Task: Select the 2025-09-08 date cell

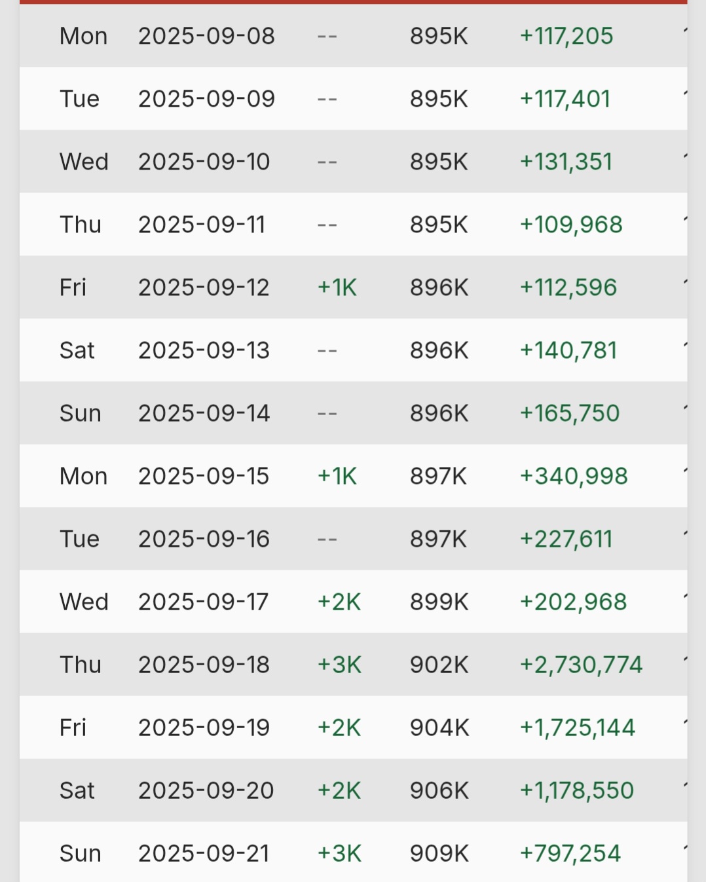Action: pyautogui.click(x=206, y=36)
